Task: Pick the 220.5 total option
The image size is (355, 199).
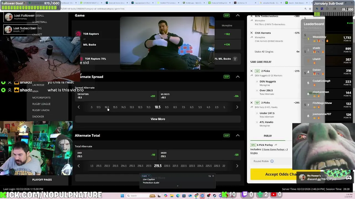Action: click(x=167, y=166)
